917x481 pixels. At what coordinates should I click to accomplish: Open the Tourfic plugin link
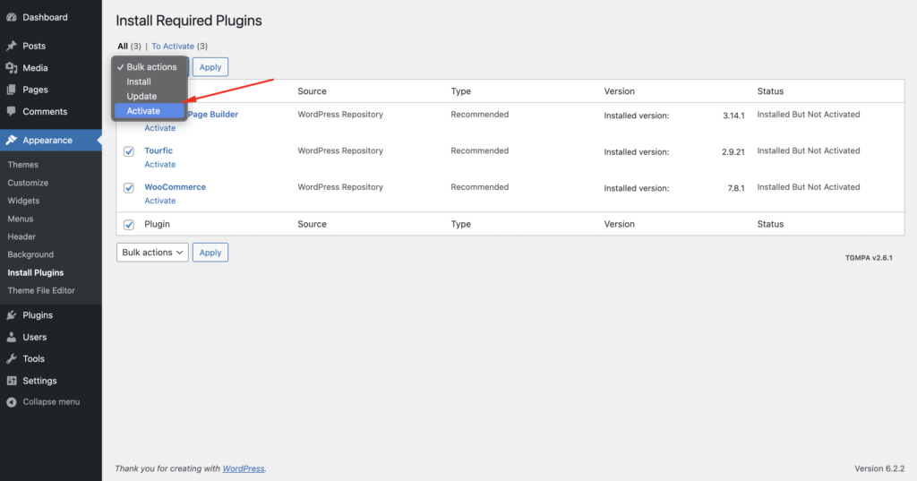pos(159,150)
